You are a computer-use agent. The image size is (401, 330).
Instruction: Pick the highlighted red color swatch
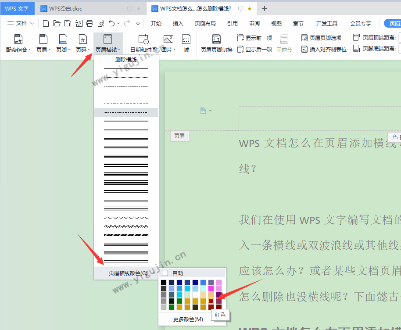[211, 301]
